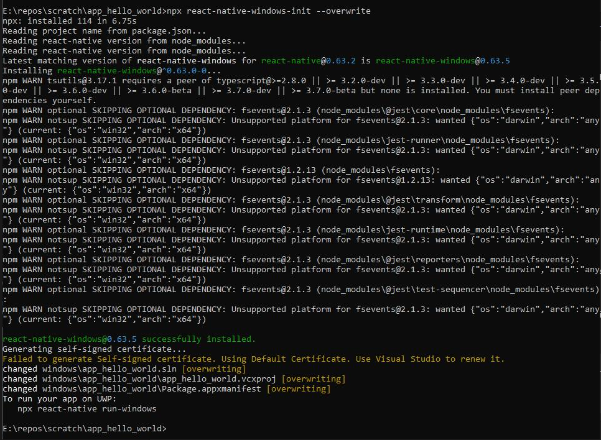This screenshot has width=601, height=440.
Task: Click 'To run your app on UWP:' line
Action: (59, 398)
